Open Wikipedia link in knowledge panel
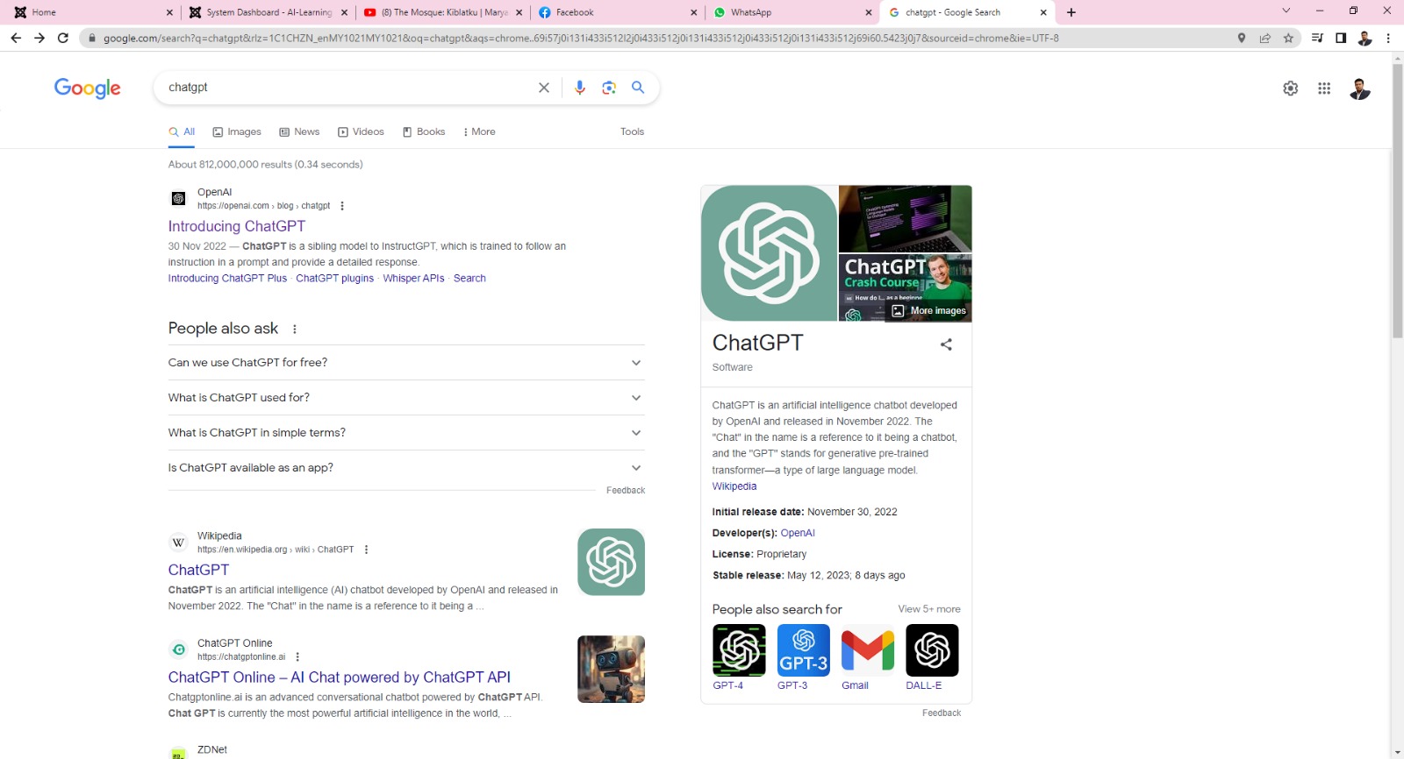The width and height of the screenshot is (1404, 759). pyautogui.click(x=734, y=486)
